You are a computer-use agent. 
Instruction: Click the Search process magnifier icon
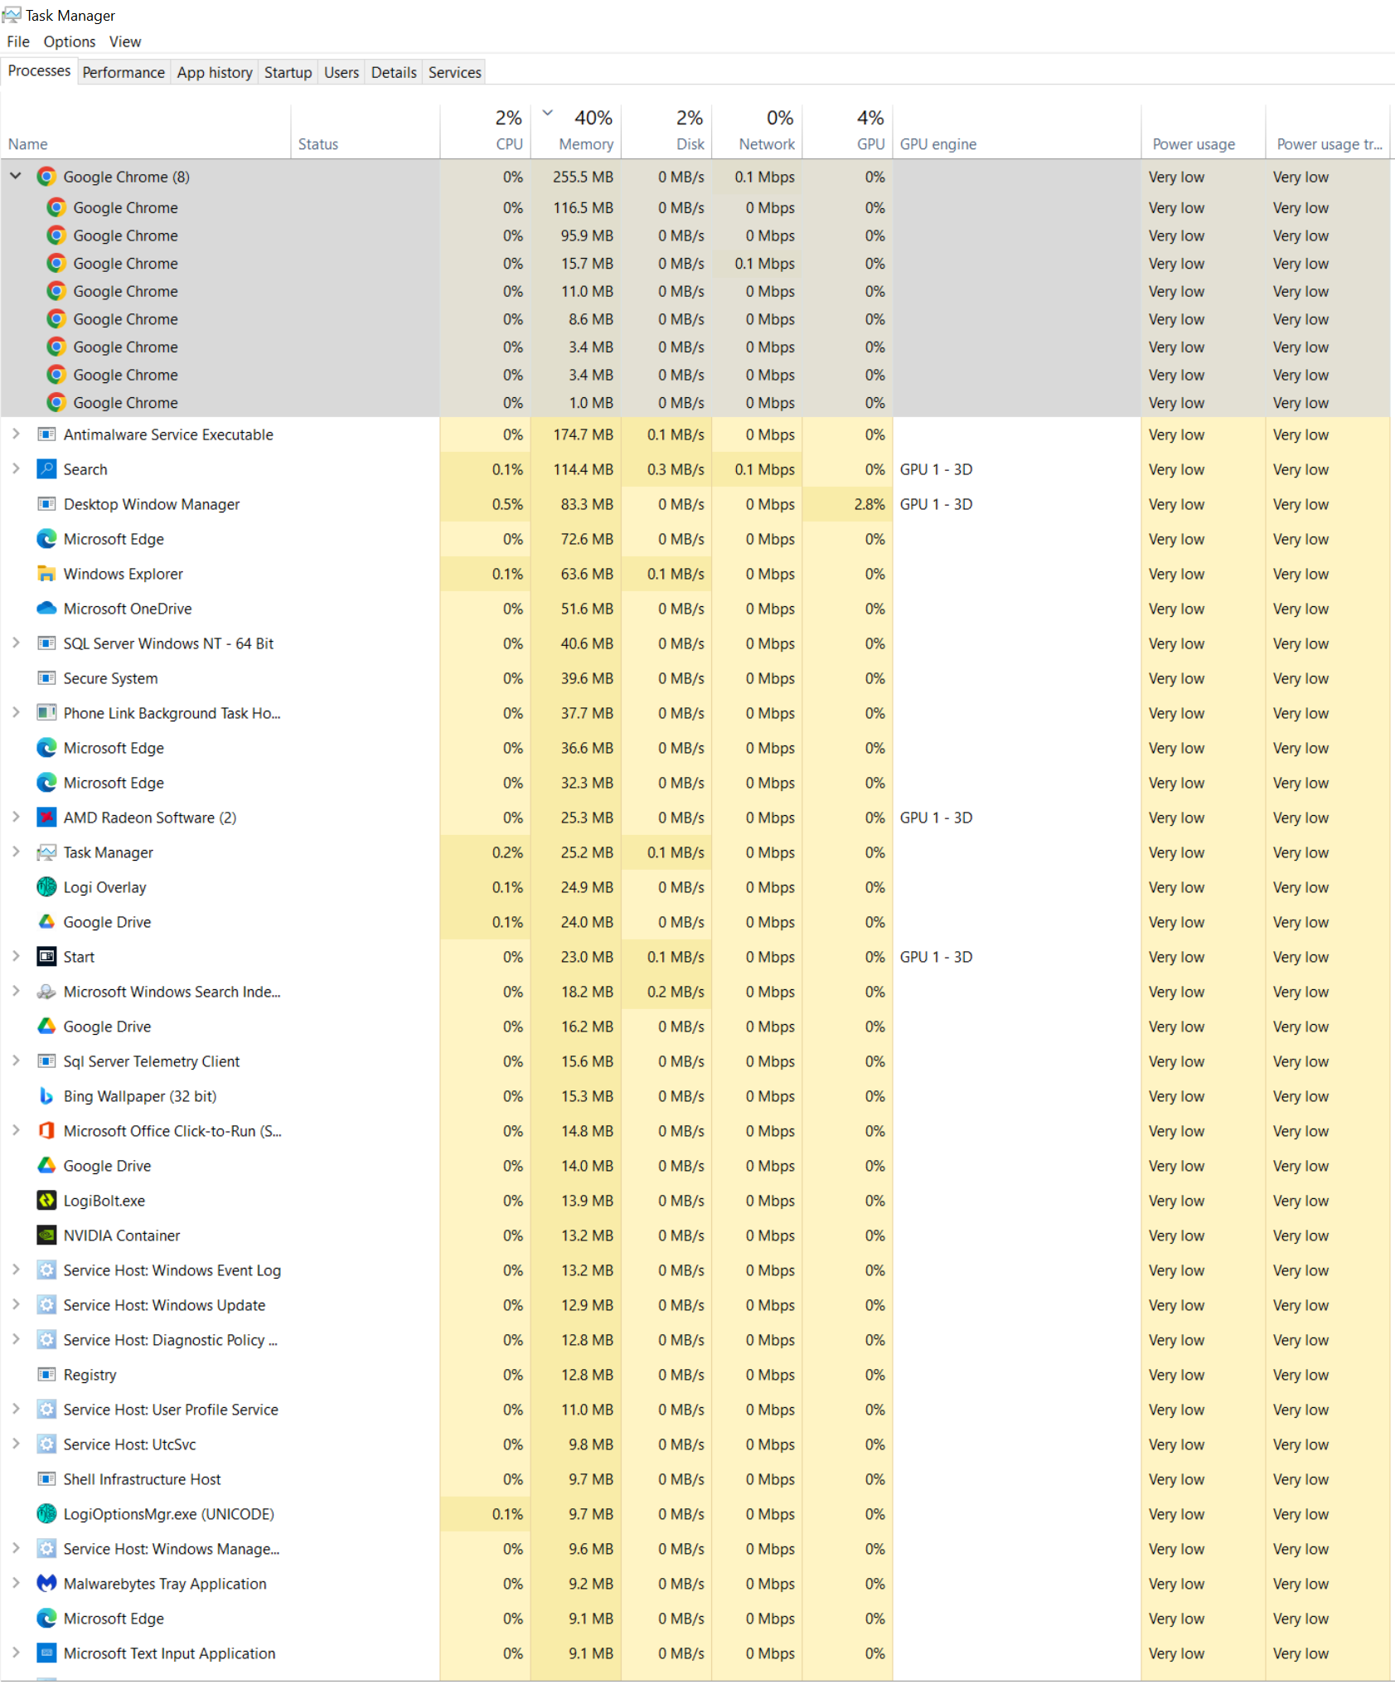pos(46,469)
